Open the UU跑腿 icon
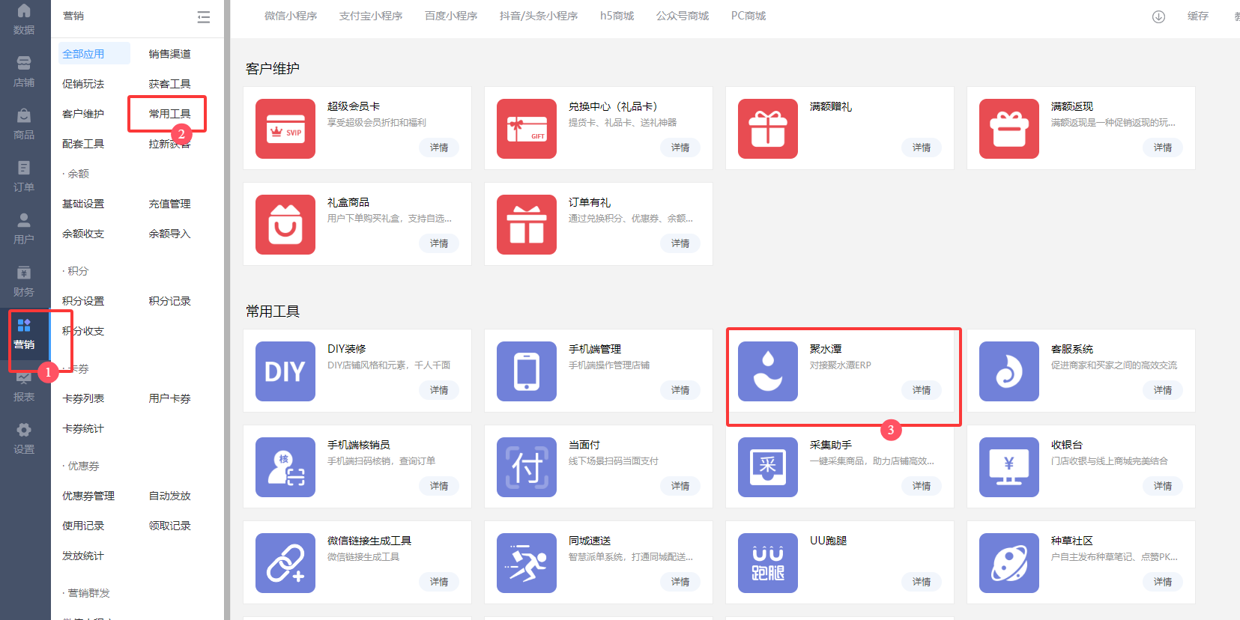Viewport: 1240px width, 620px height. click(768, 563)
